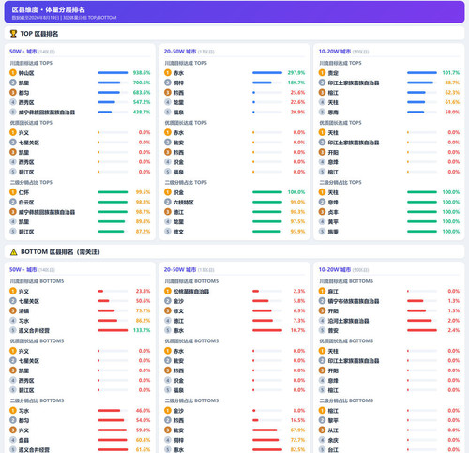Click the TOP 区县排名 section title
This screenshot has width=469, height=453.
tap(39, 34)
